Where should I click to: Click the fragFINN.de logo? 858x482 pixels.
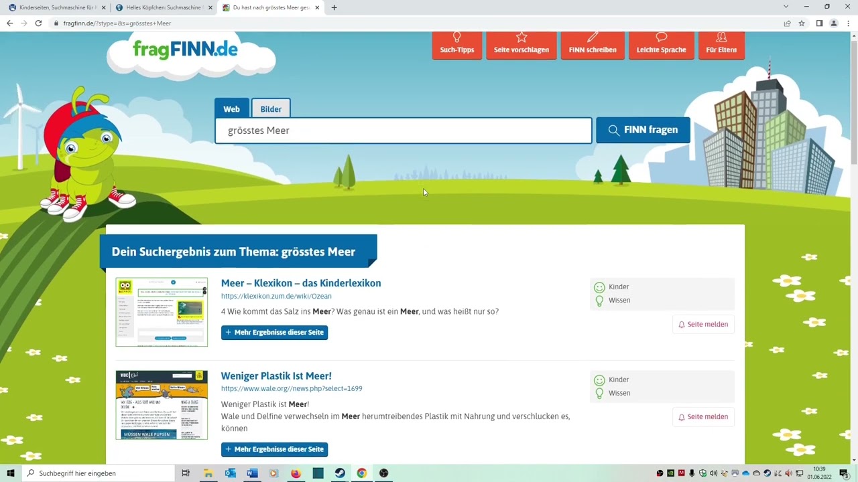186,49
